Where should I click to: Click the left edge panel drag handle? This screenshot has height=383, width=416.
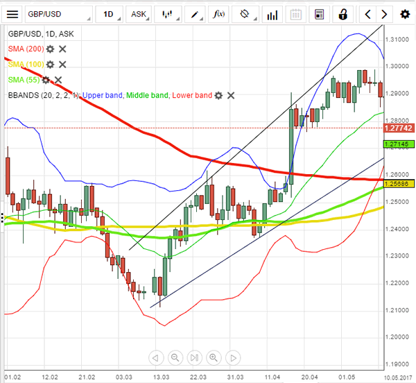pyautogui.click(x=2, y=217)
